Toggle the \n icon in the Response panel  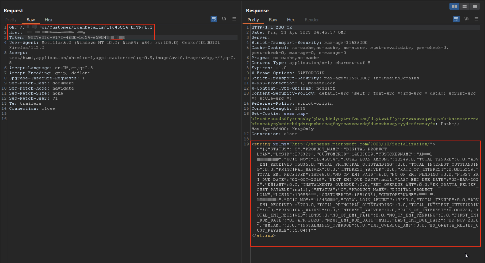466,19
